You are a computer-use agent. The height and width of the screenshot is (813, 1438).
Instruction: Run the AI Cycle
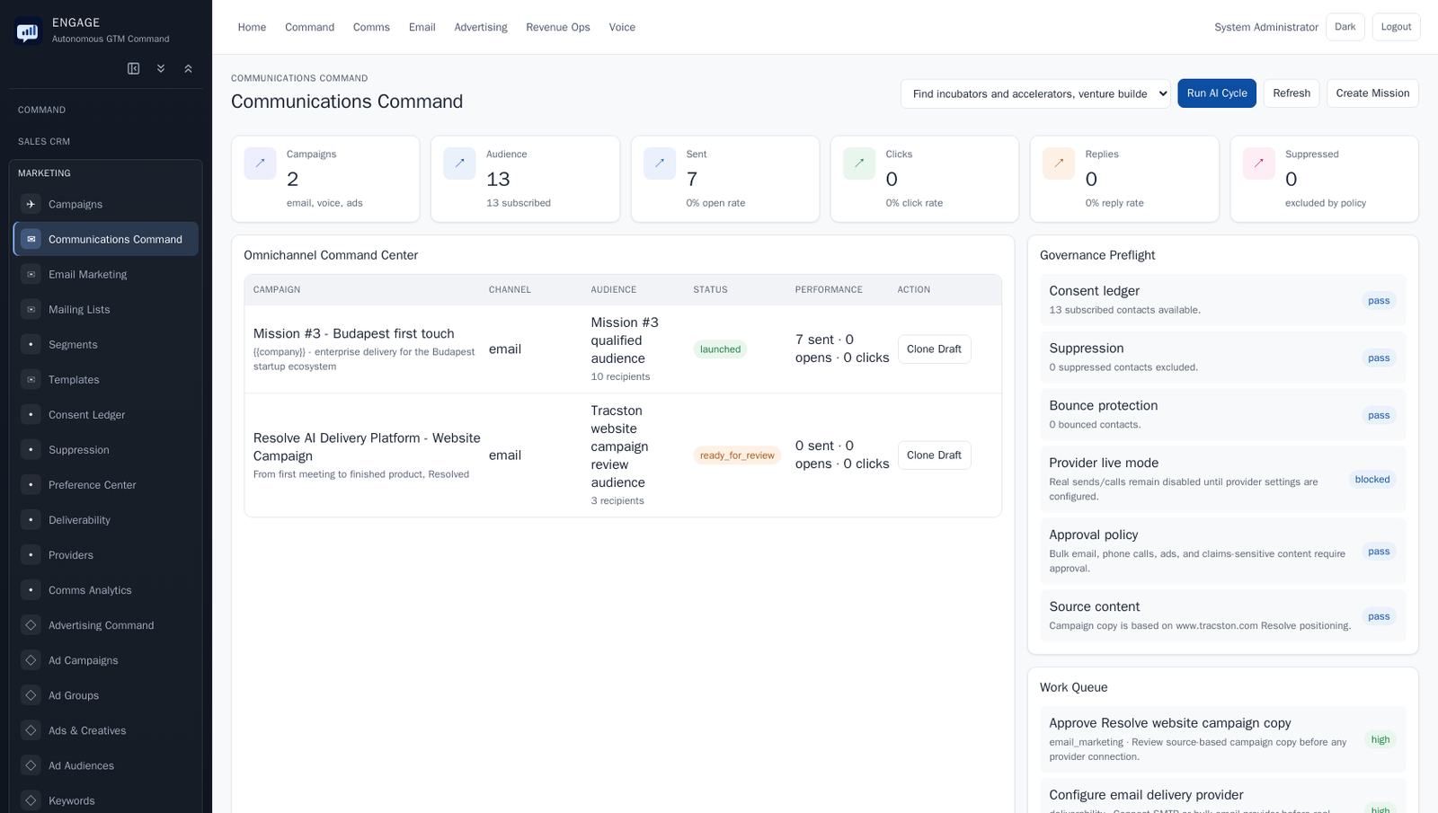(1217, 93)
